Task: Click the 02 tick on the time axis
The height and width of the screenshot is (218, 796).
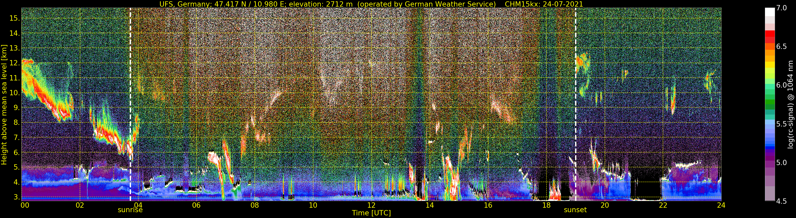Action: [x=80, y=205]
